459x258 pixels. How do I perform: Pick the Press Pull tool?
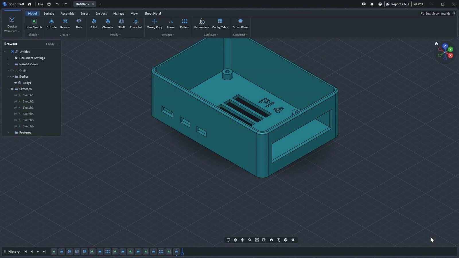[136, 24]
